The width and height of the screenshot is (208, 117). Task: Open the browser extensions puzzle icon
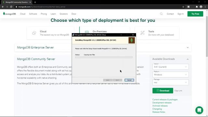[197, 7]
